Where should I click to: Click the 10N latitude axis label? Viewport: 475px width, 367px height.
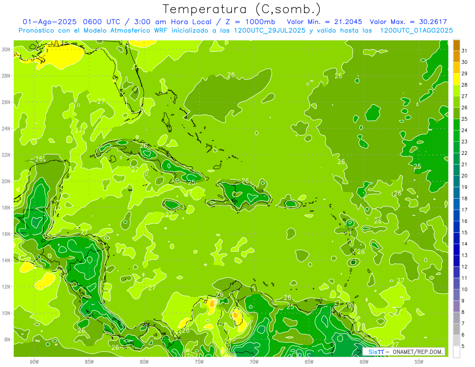point(6,313)
